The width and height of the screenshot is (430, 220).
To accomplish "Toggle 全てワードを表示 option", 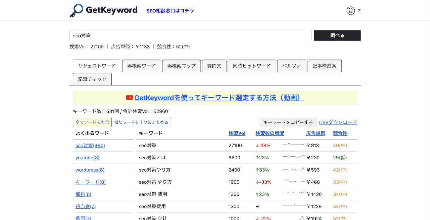I will (92, 122).
